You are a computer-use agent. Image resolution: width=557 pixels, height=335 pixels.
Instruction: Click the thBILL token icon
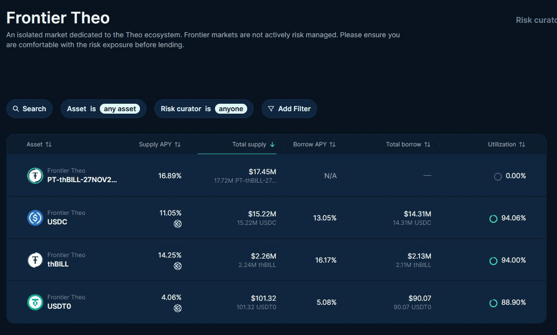35,260
